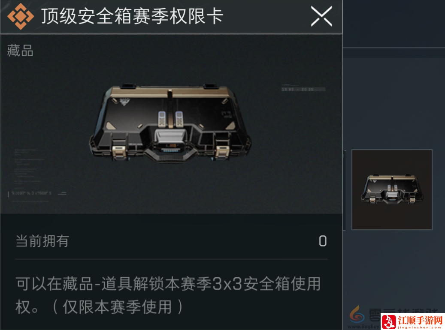Click the orange diamond rarity icon
The height and width of the screenshot is (330, 445).
(21, 16)
